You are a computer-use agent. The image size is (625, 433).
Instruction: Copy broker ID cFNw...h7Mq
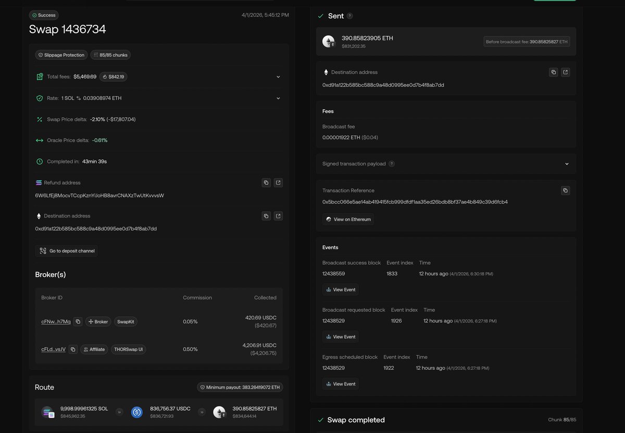tap(78, 322)
